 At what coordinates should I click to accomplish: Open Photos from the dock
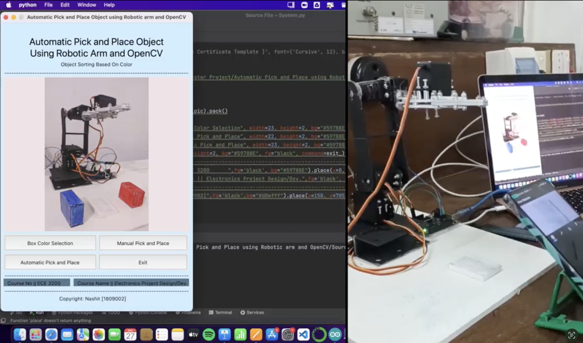point(99,334)
